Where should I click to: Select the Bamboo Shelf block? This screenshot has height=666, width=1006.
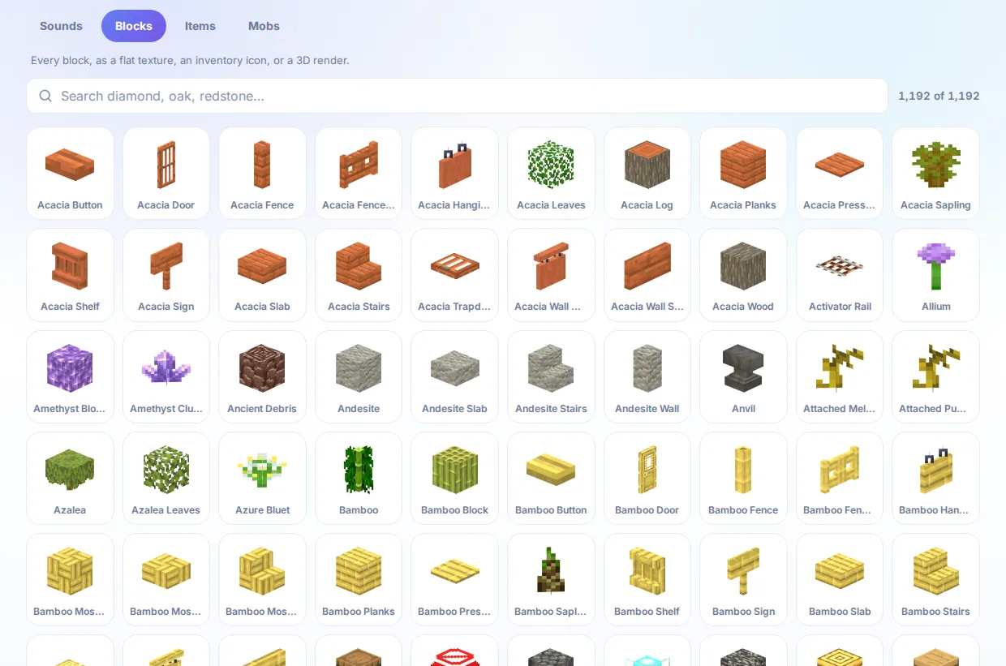(x=647, y=579)
